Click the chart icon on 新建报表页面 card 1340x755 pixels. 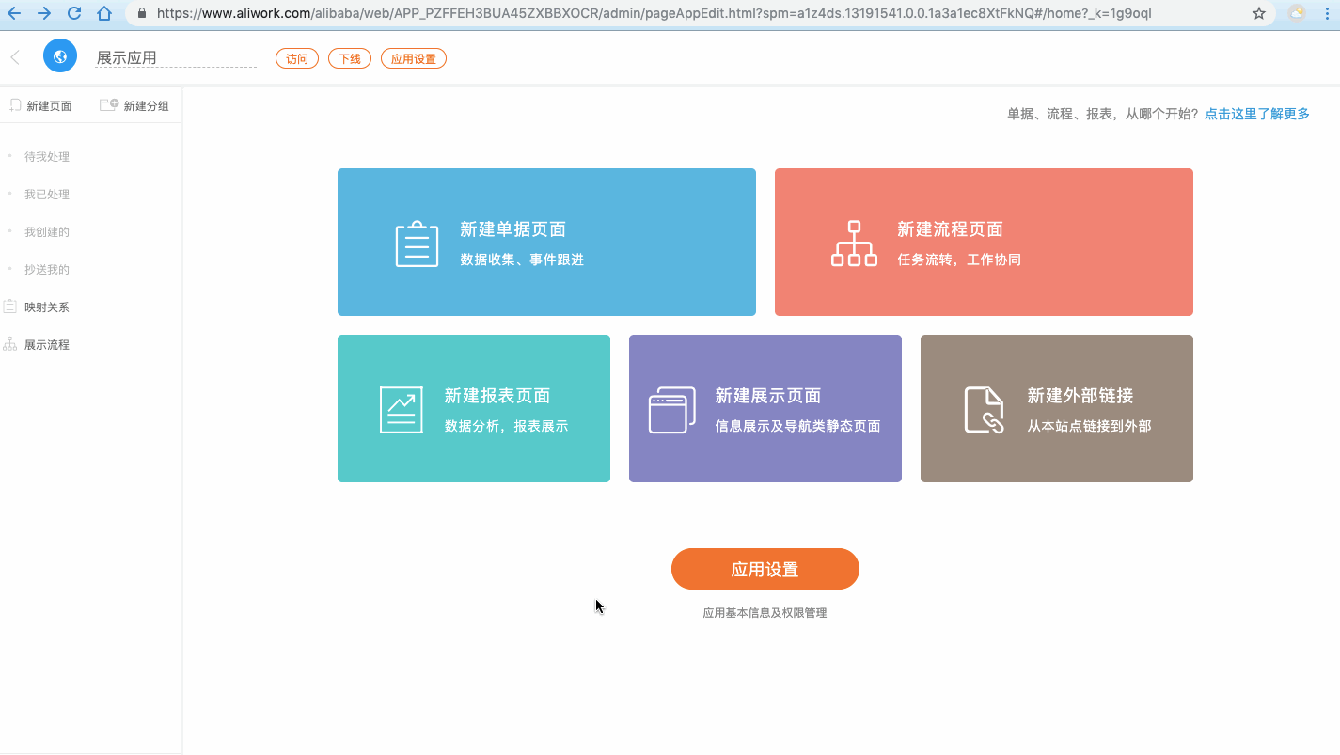point(402,410)
